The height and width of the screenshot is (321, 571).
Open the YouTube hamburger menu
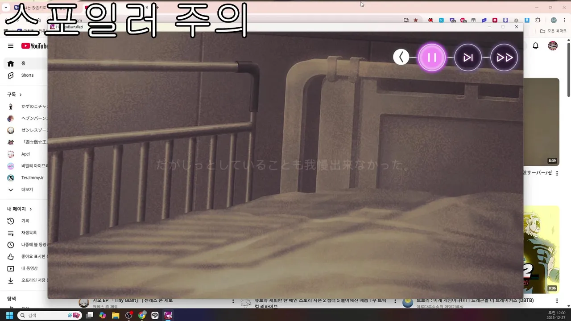click(11, 46)
